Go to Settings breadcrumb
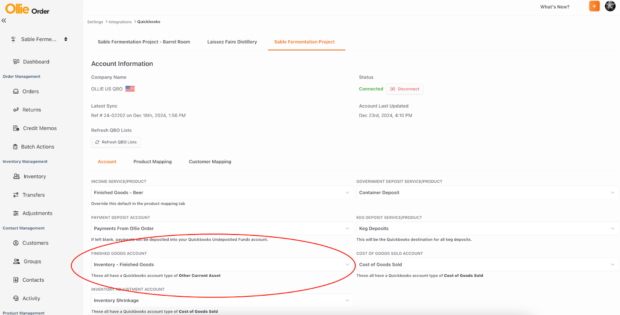The image size is (620, 315). (95, 22)
